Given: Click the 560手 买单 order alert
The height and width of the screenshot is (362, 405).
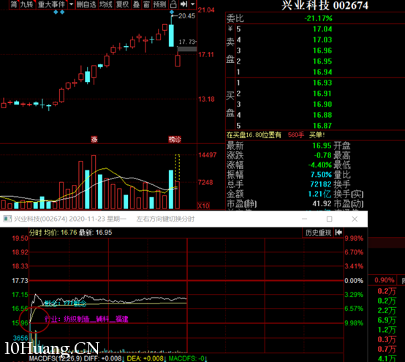Looking at the screenshot, I should coord(306,135).
